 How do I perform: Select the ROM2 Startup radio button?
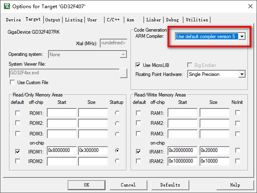[x=117, y=124]
